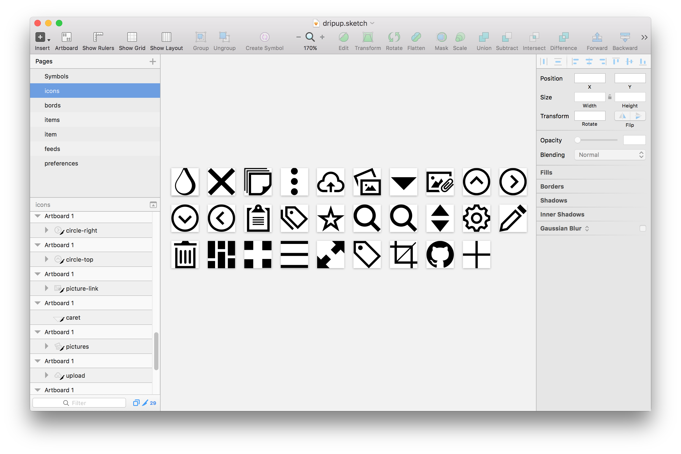Click the Rotate input field
The height and width of the screenshot is (454, 681).
click(589, 116)
